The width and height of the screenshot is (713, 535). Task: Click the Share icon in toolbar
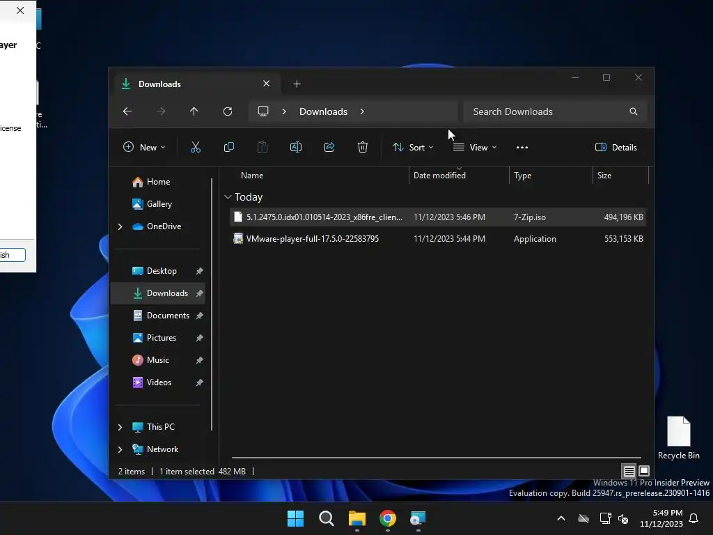point(329,148)
